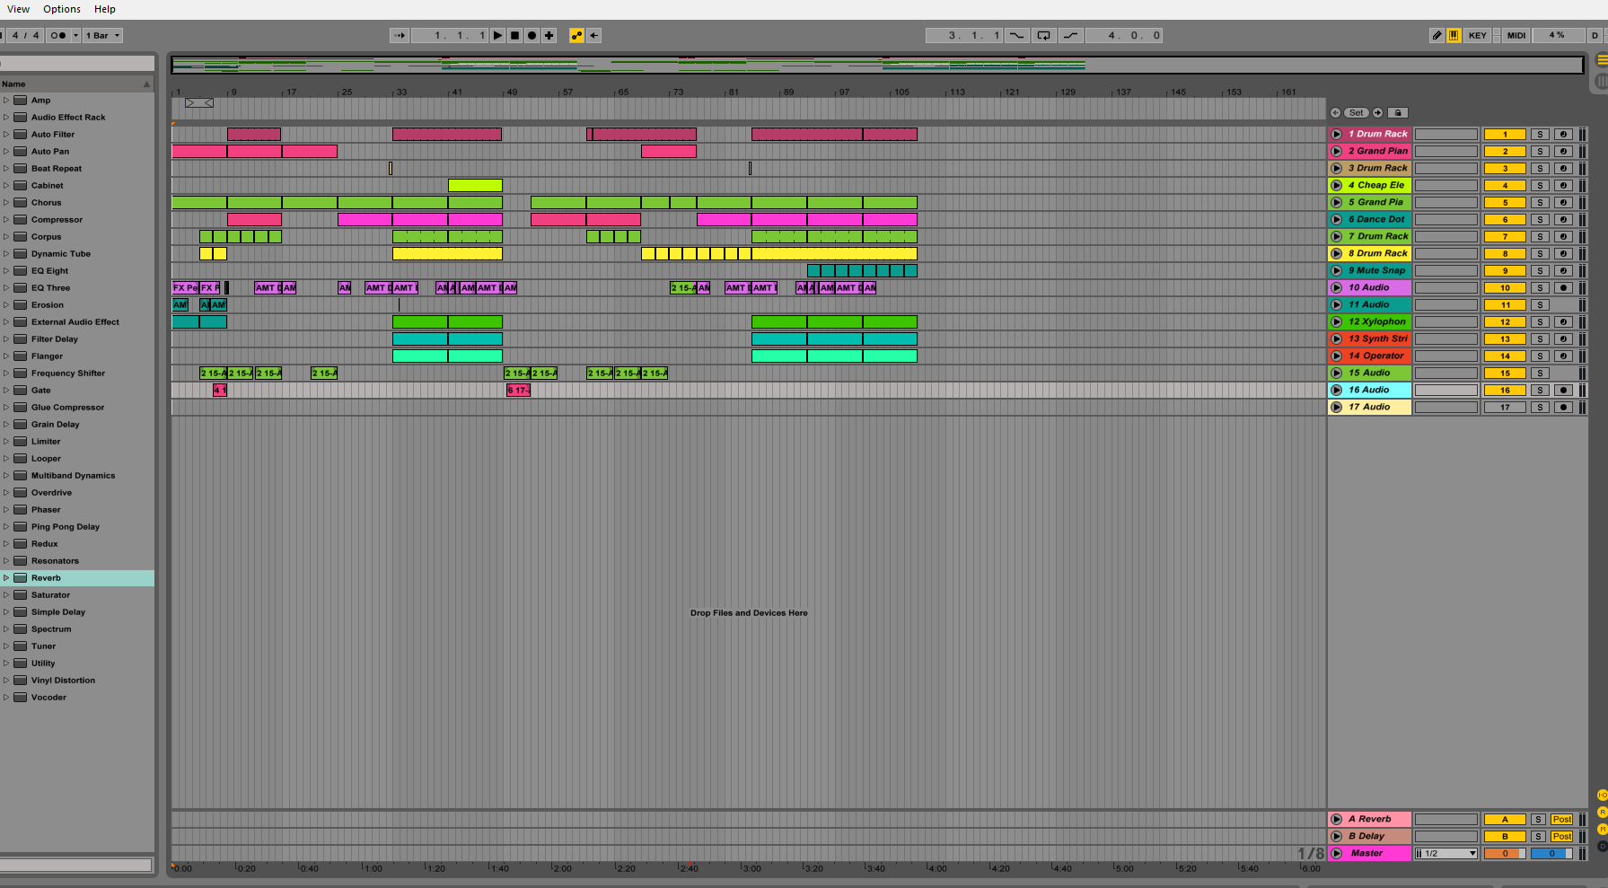Screen dimensions: 1608x888
Task: Click the Stop button in transport
Action: click(514, 36)
